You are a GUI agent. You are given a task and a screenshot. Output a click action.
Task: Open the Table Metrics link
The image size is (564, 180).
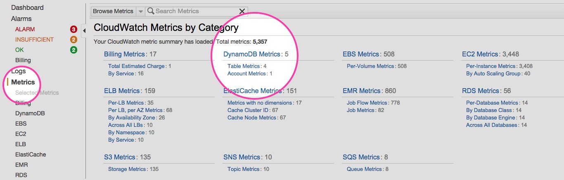244,66
